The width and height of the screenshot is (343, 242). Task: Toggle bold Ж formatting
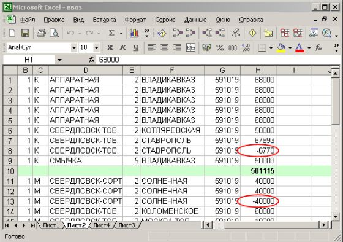point(110,47)
